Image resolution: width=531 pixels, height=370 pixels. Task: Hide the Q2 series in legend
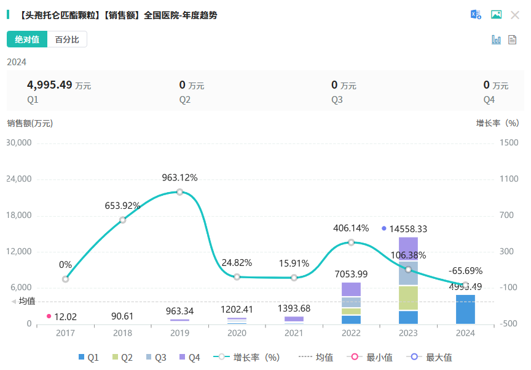[122, 357]
